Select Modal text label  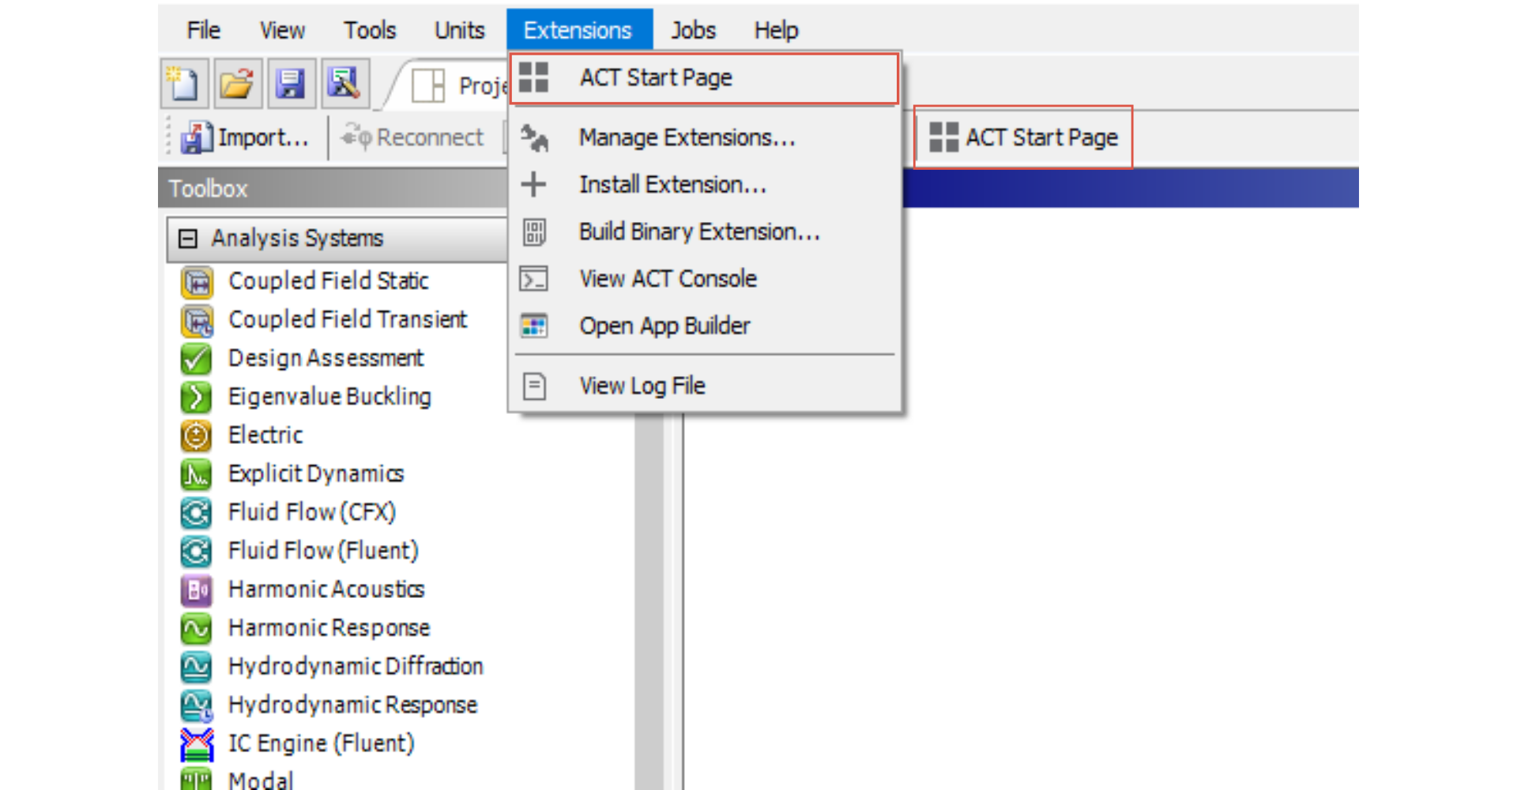pos(261,780)
